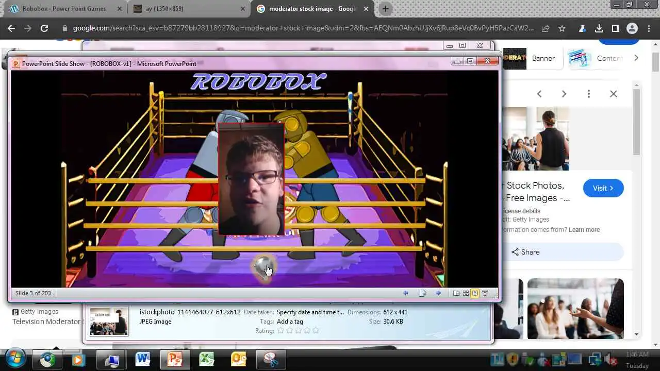This screenshot has width=660, height=371.
Task: Toggle Chrome side panel
Action: (615, 28)
